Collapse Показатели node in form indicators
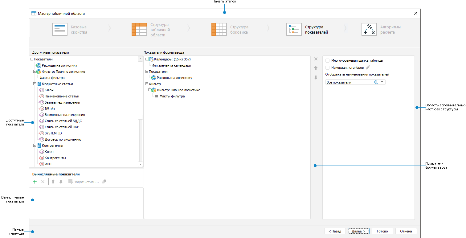 pos(147,72)
